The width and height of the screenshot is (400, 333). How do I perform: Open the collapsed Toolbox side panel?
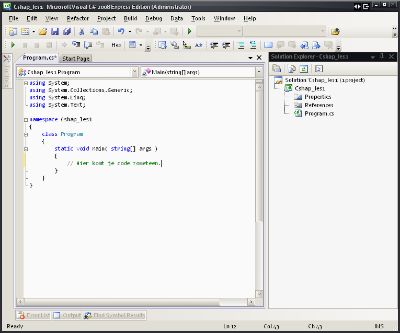(x=7, y=72)
